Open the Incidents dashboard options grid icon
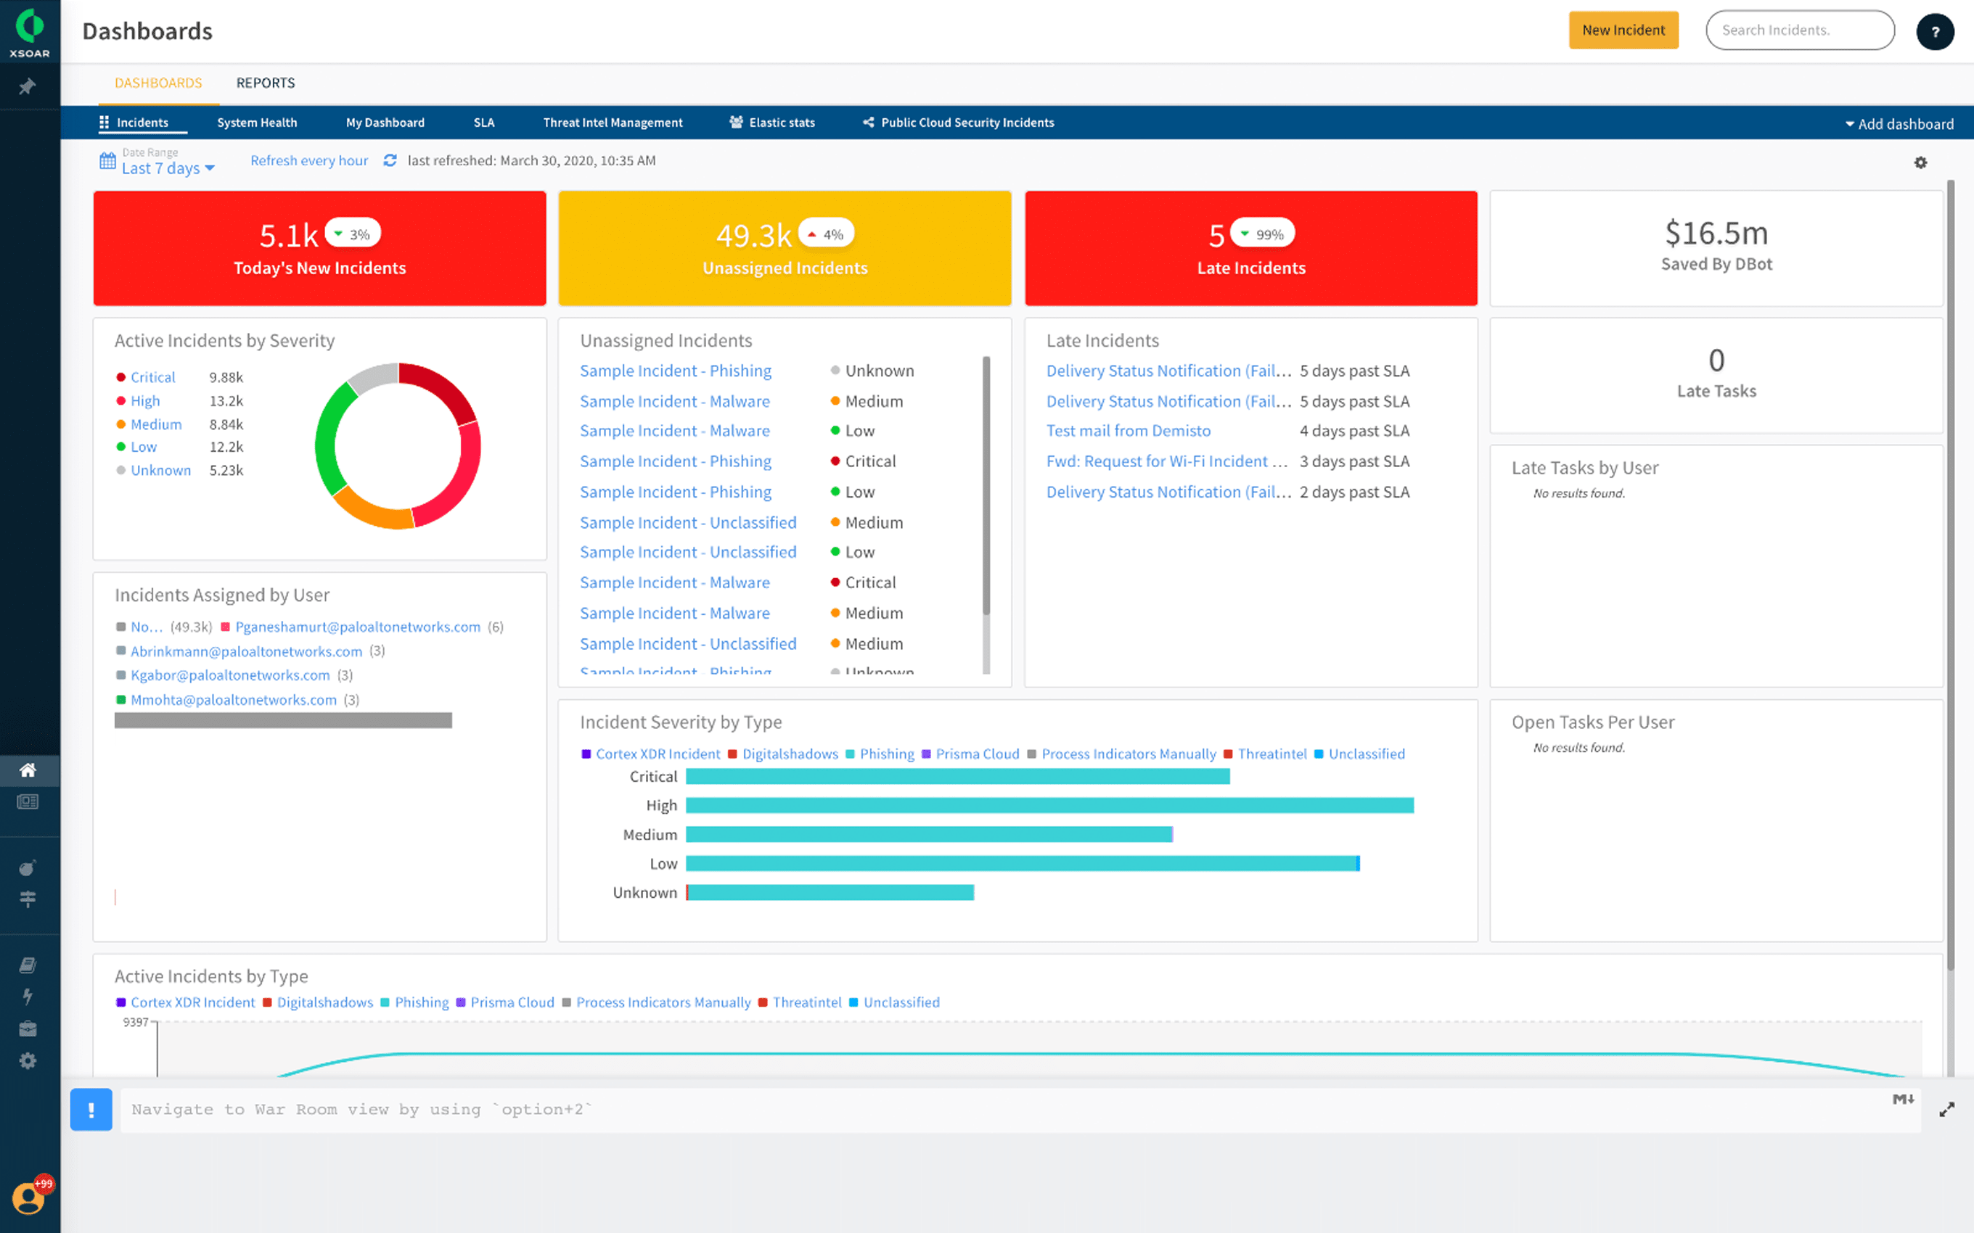The width and height of the screenshot is (1974, 1233). (105, 123)
